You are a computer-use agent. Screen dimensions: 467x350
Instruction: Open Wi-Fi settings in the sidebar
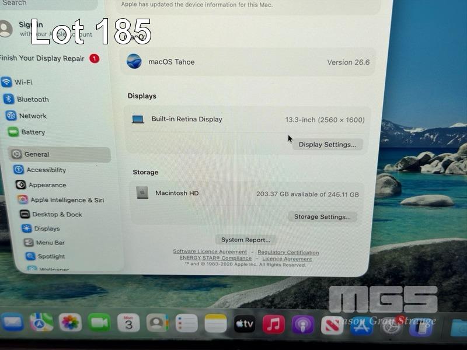[17, 82]
